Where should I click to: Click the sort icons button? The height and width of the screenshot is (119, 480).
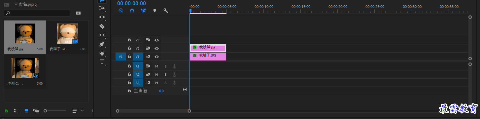click(x=75, y=110)
